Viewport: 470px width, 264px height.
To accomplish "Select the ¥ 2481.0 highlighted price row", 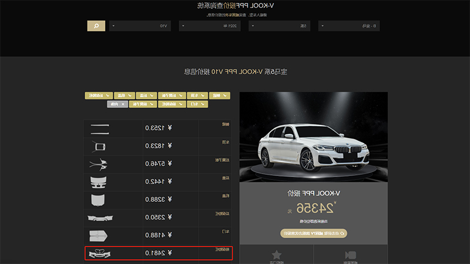I will click(x=159, y=253).
